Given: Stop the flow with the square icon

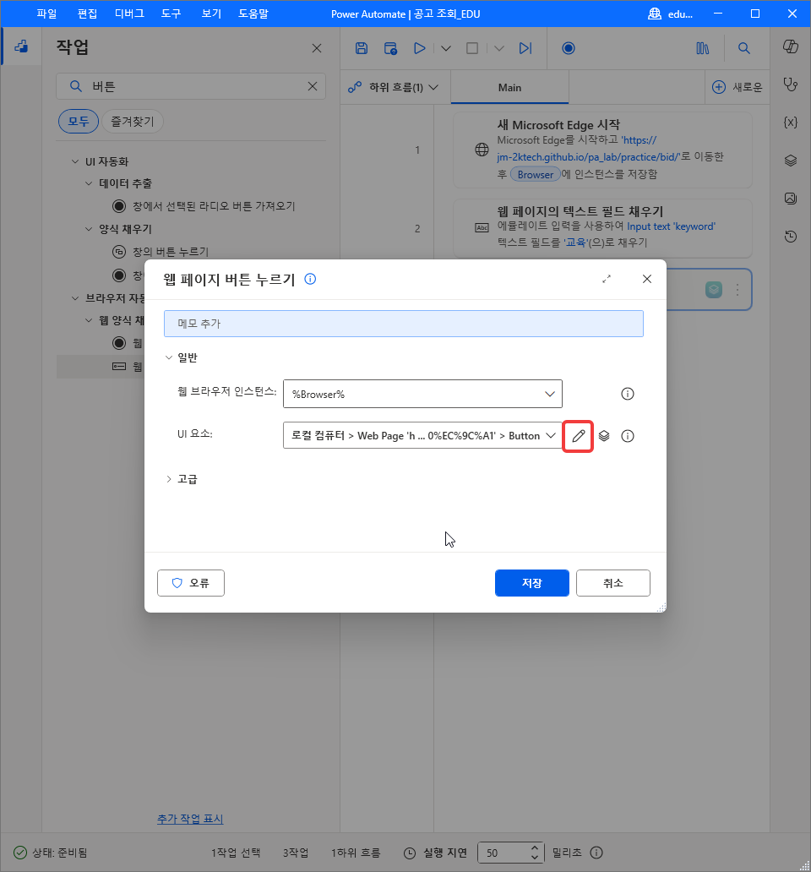Looking at the screenshot, I should pyautogui.click(x=472, y=48).
